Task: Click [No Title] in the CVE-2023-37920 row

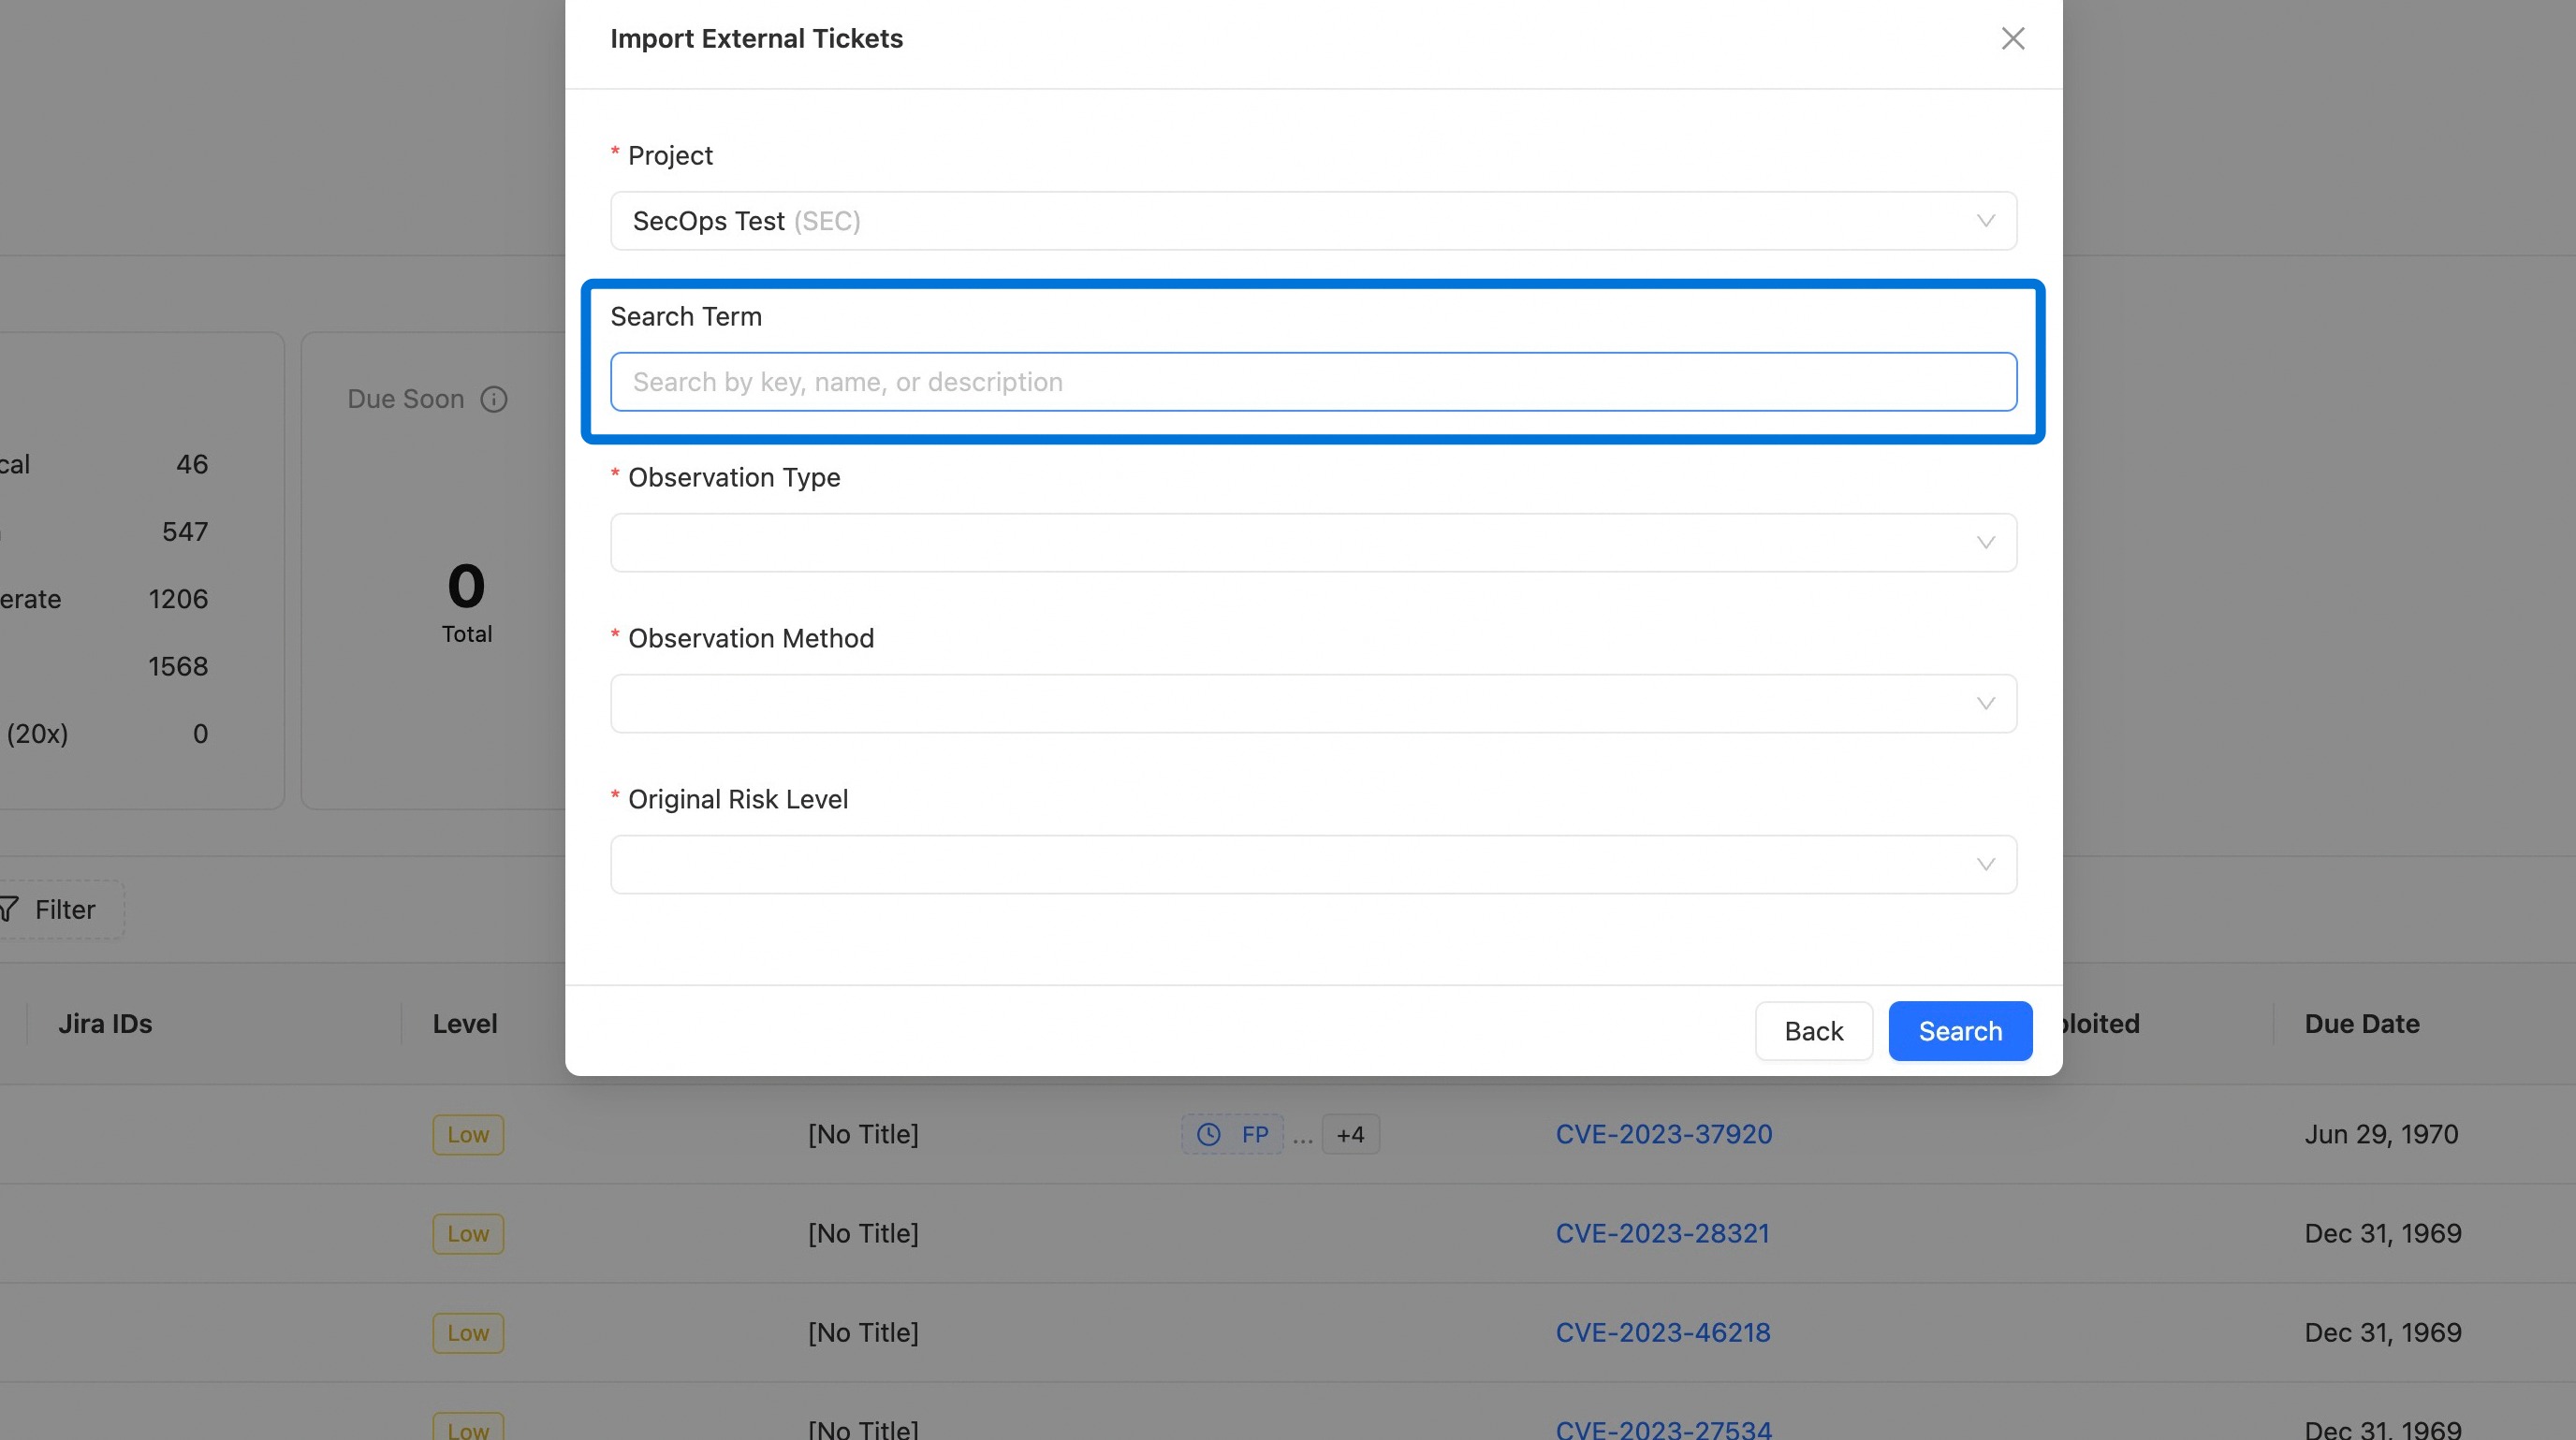Action: tap(863, 1134)
